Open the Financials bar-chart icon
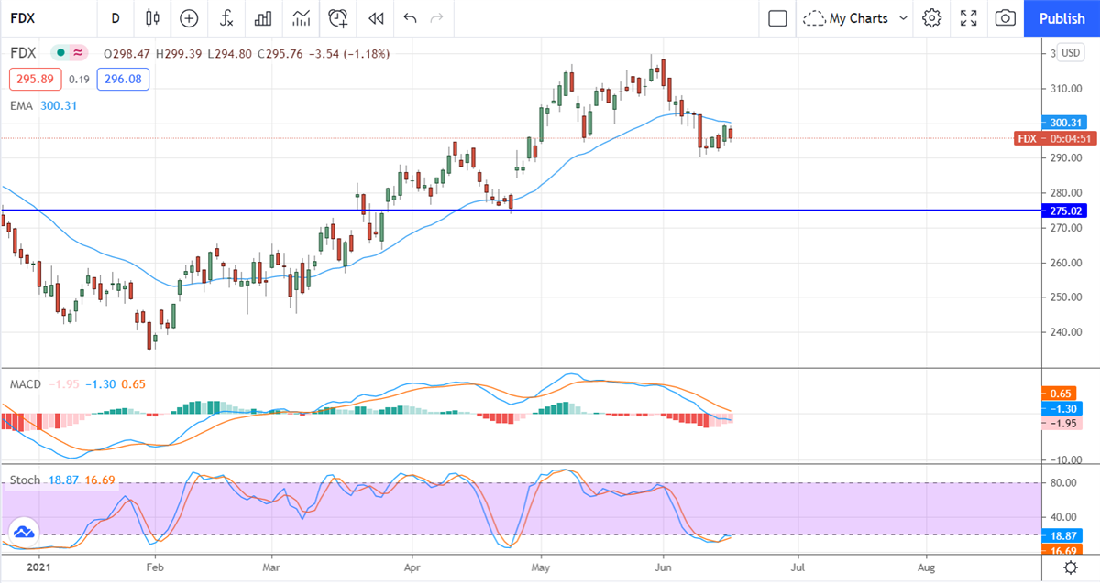 (x=263, y=18)
